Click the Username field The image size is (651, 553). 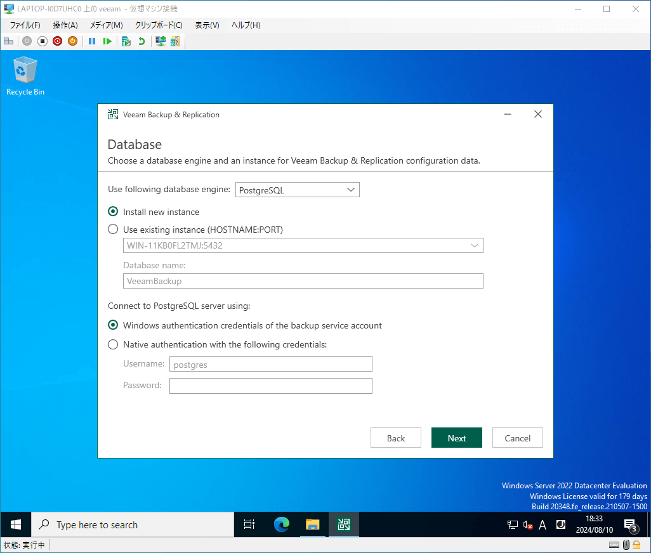point(271,364)
